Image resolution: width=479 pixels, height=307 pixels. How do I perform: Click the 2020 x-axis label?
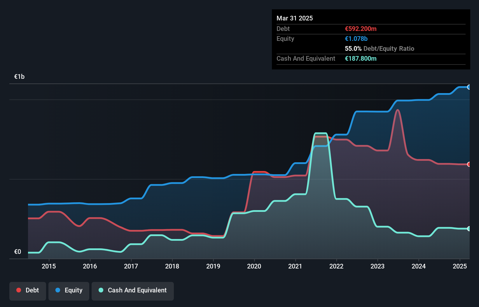(254, 266)
